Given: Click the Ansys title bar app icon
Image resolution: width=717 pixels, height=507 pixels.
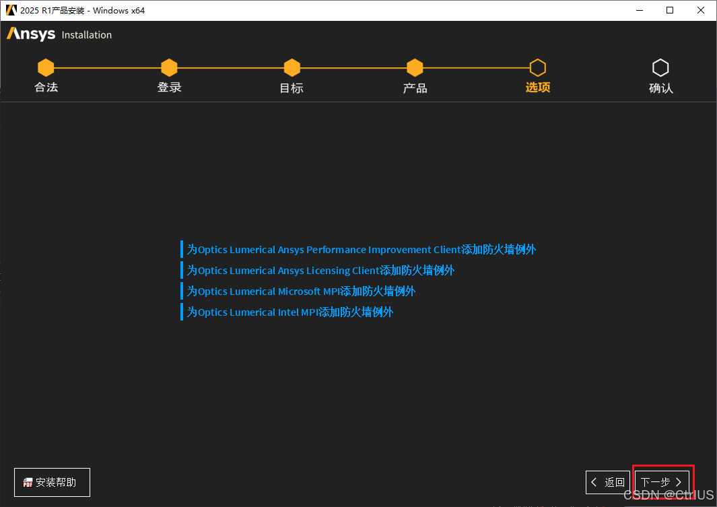Looking at the screenshot, I should (11, 10).
